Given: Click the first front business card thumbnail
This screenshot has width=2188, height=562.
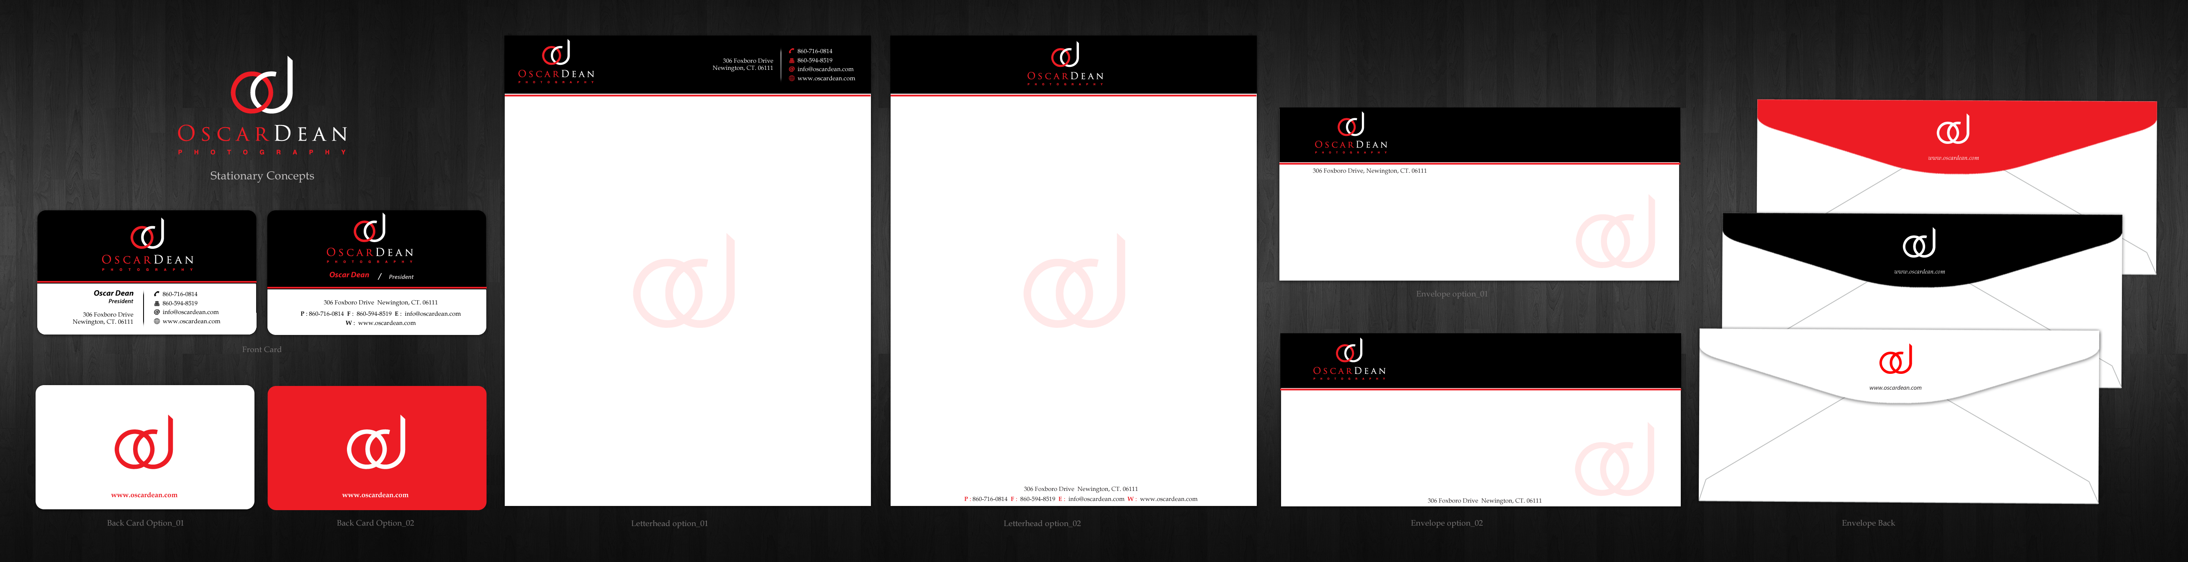Looking at the screenshot, I should tap(146, 272).
